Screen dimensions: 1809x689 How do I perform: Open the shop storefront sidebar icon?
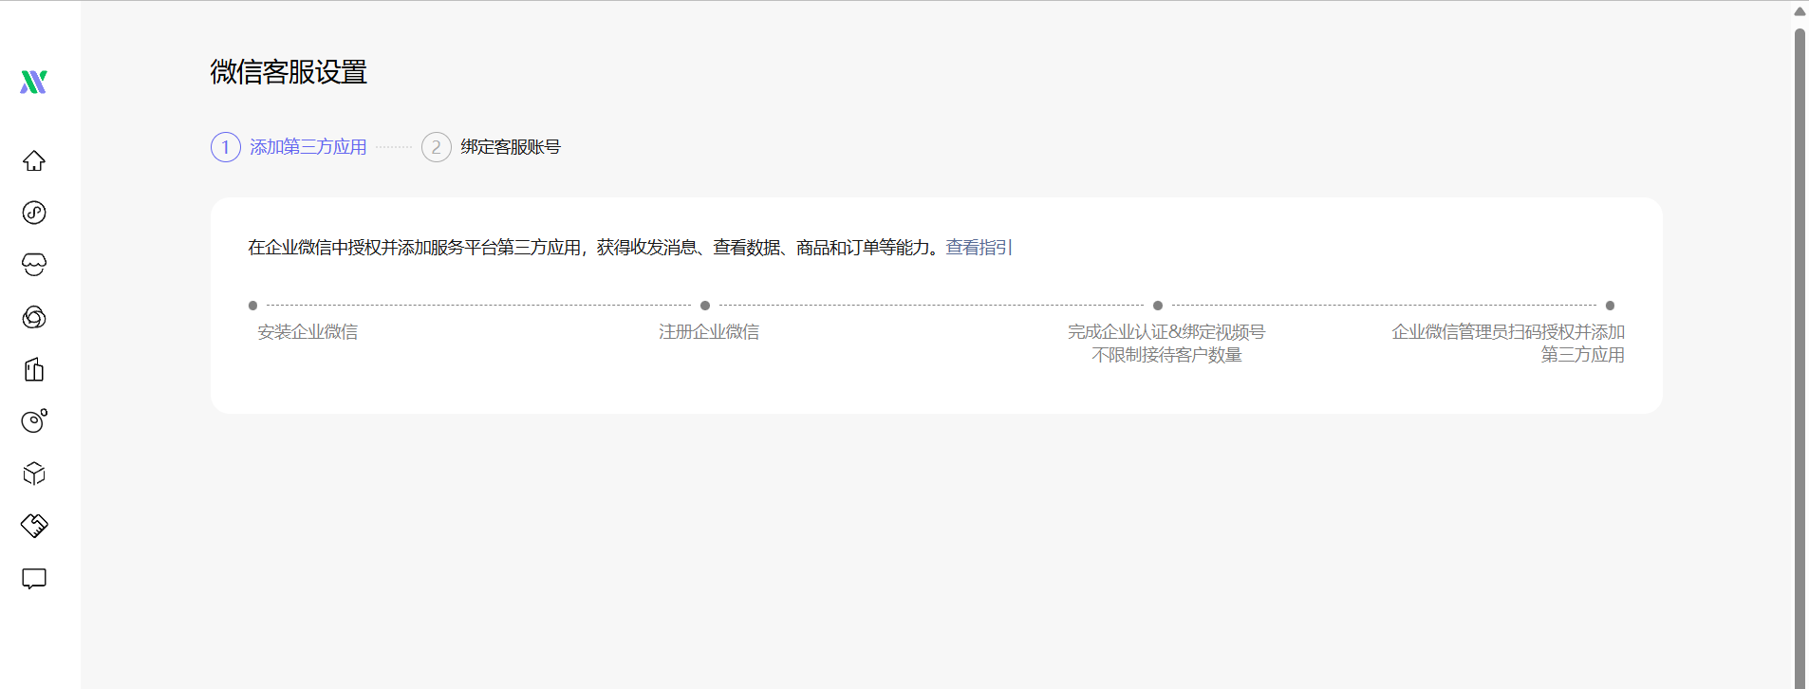tap(34, 265)
